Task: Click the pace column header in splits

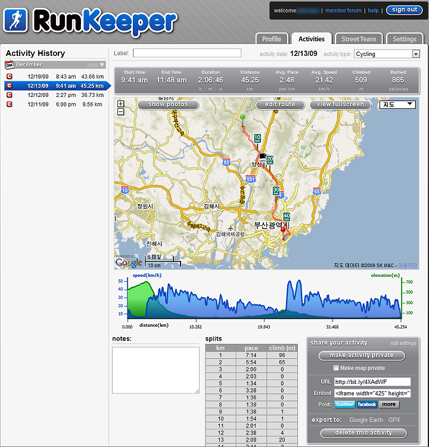Action: pyautogui.click(x=251, y=348)
